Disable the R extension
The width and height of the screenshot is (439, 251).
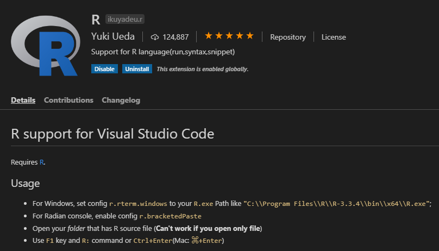104,69
